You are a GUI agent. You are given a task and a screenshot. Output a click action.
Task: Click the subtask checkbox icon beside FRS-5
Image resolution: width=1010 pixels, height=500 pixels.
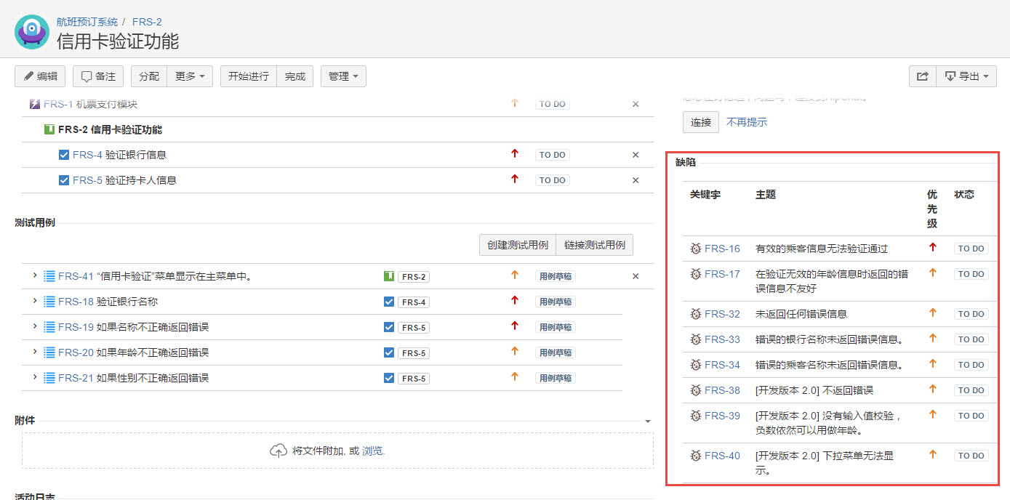(63, 180)
